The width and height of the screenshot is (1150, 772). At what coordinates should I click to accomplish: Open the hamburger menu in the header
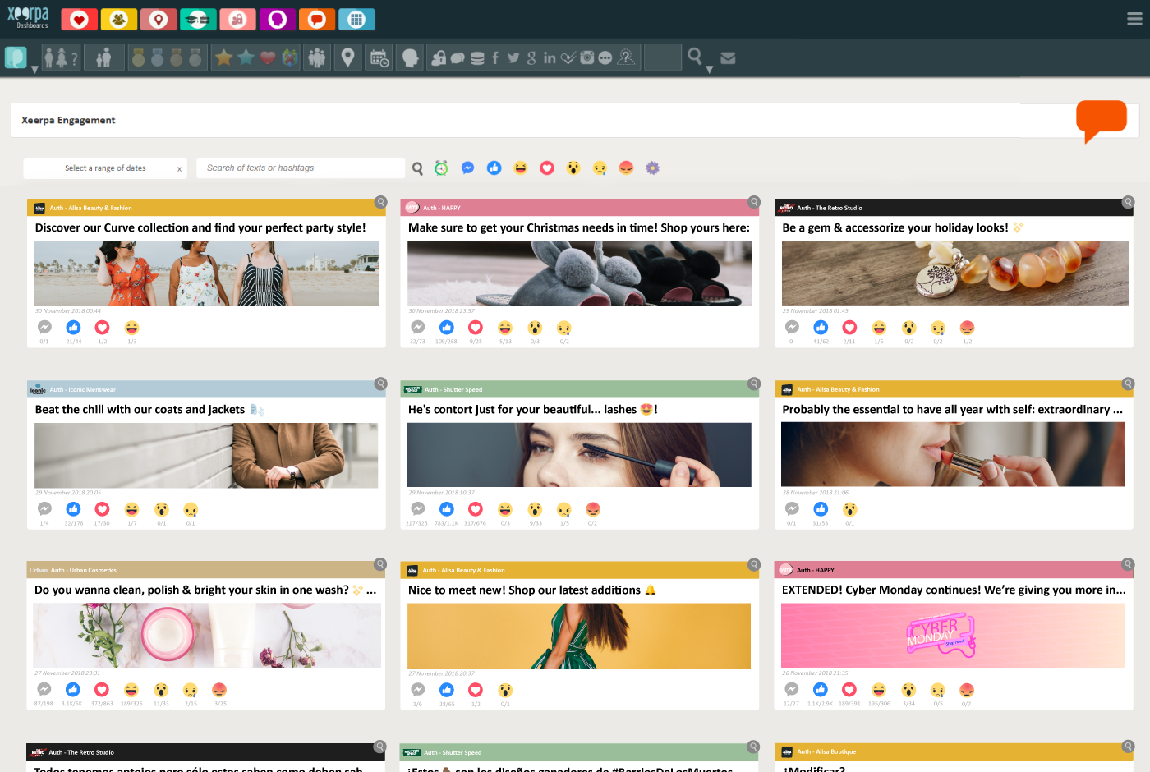(x=1134, y=19)
